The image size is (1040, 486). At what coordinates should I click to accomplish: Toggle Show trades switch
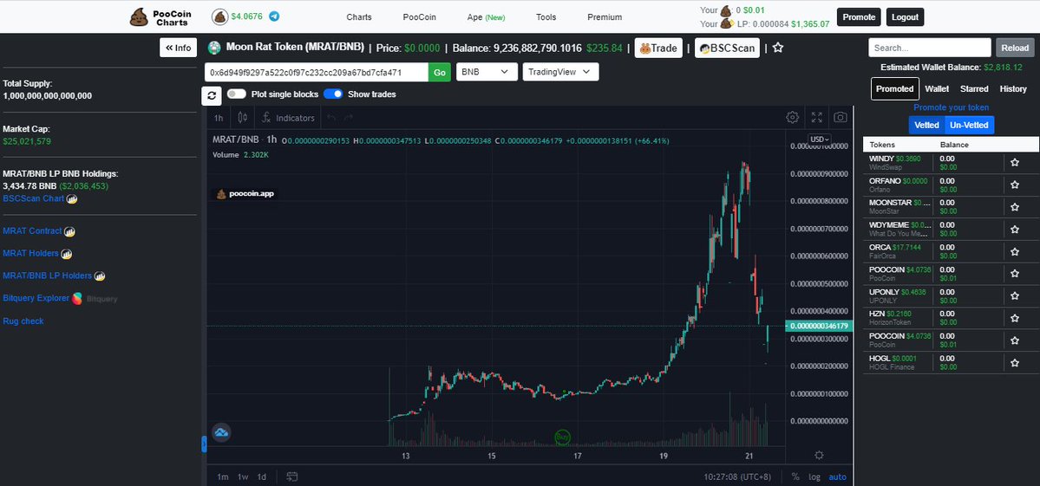(333, 94)
